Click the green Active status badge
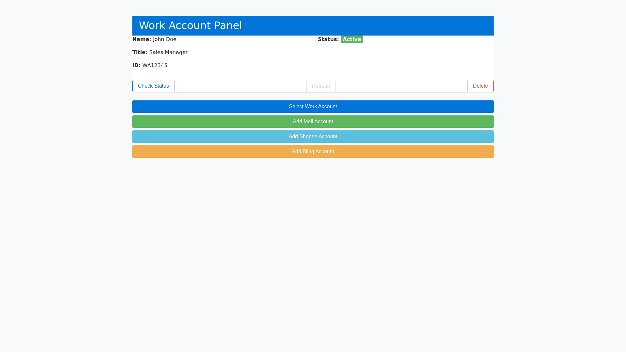This screenshot has width=626, height=352. [x=352, y=39]
